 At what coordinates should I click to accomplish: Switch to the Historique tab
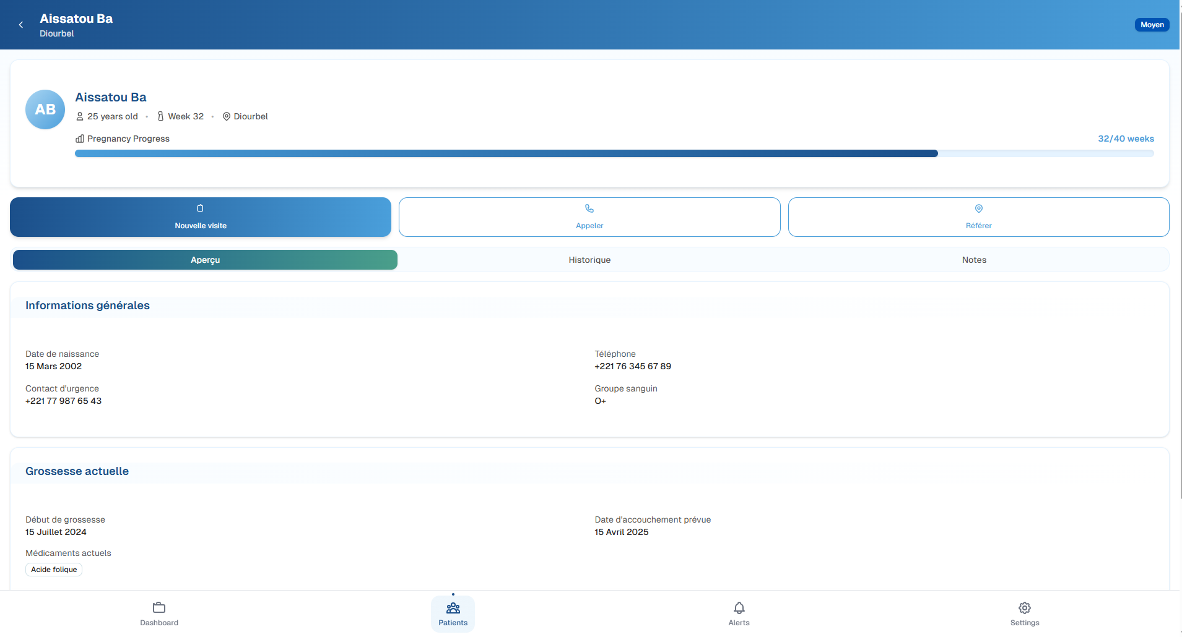click(x=589, y=260)
